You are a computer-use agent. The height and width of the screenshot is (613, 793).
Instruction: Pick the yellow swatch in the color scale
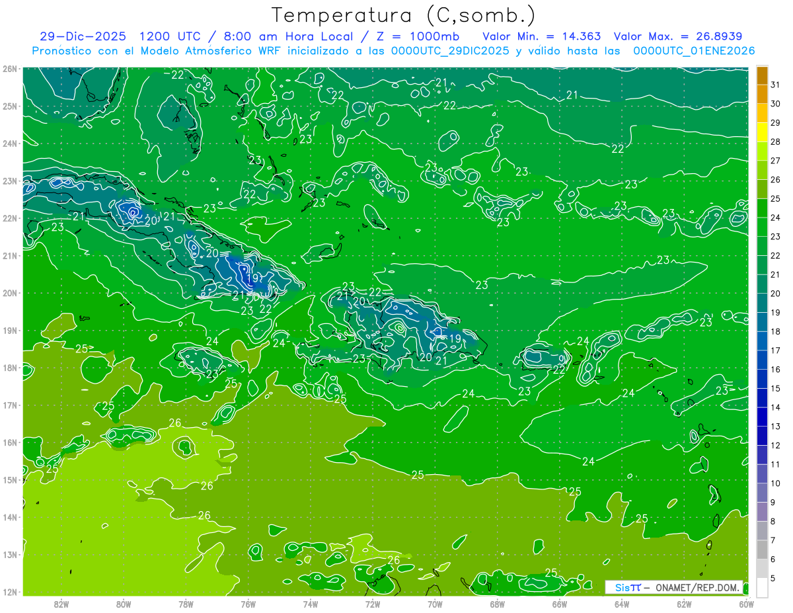coord(762,133)
